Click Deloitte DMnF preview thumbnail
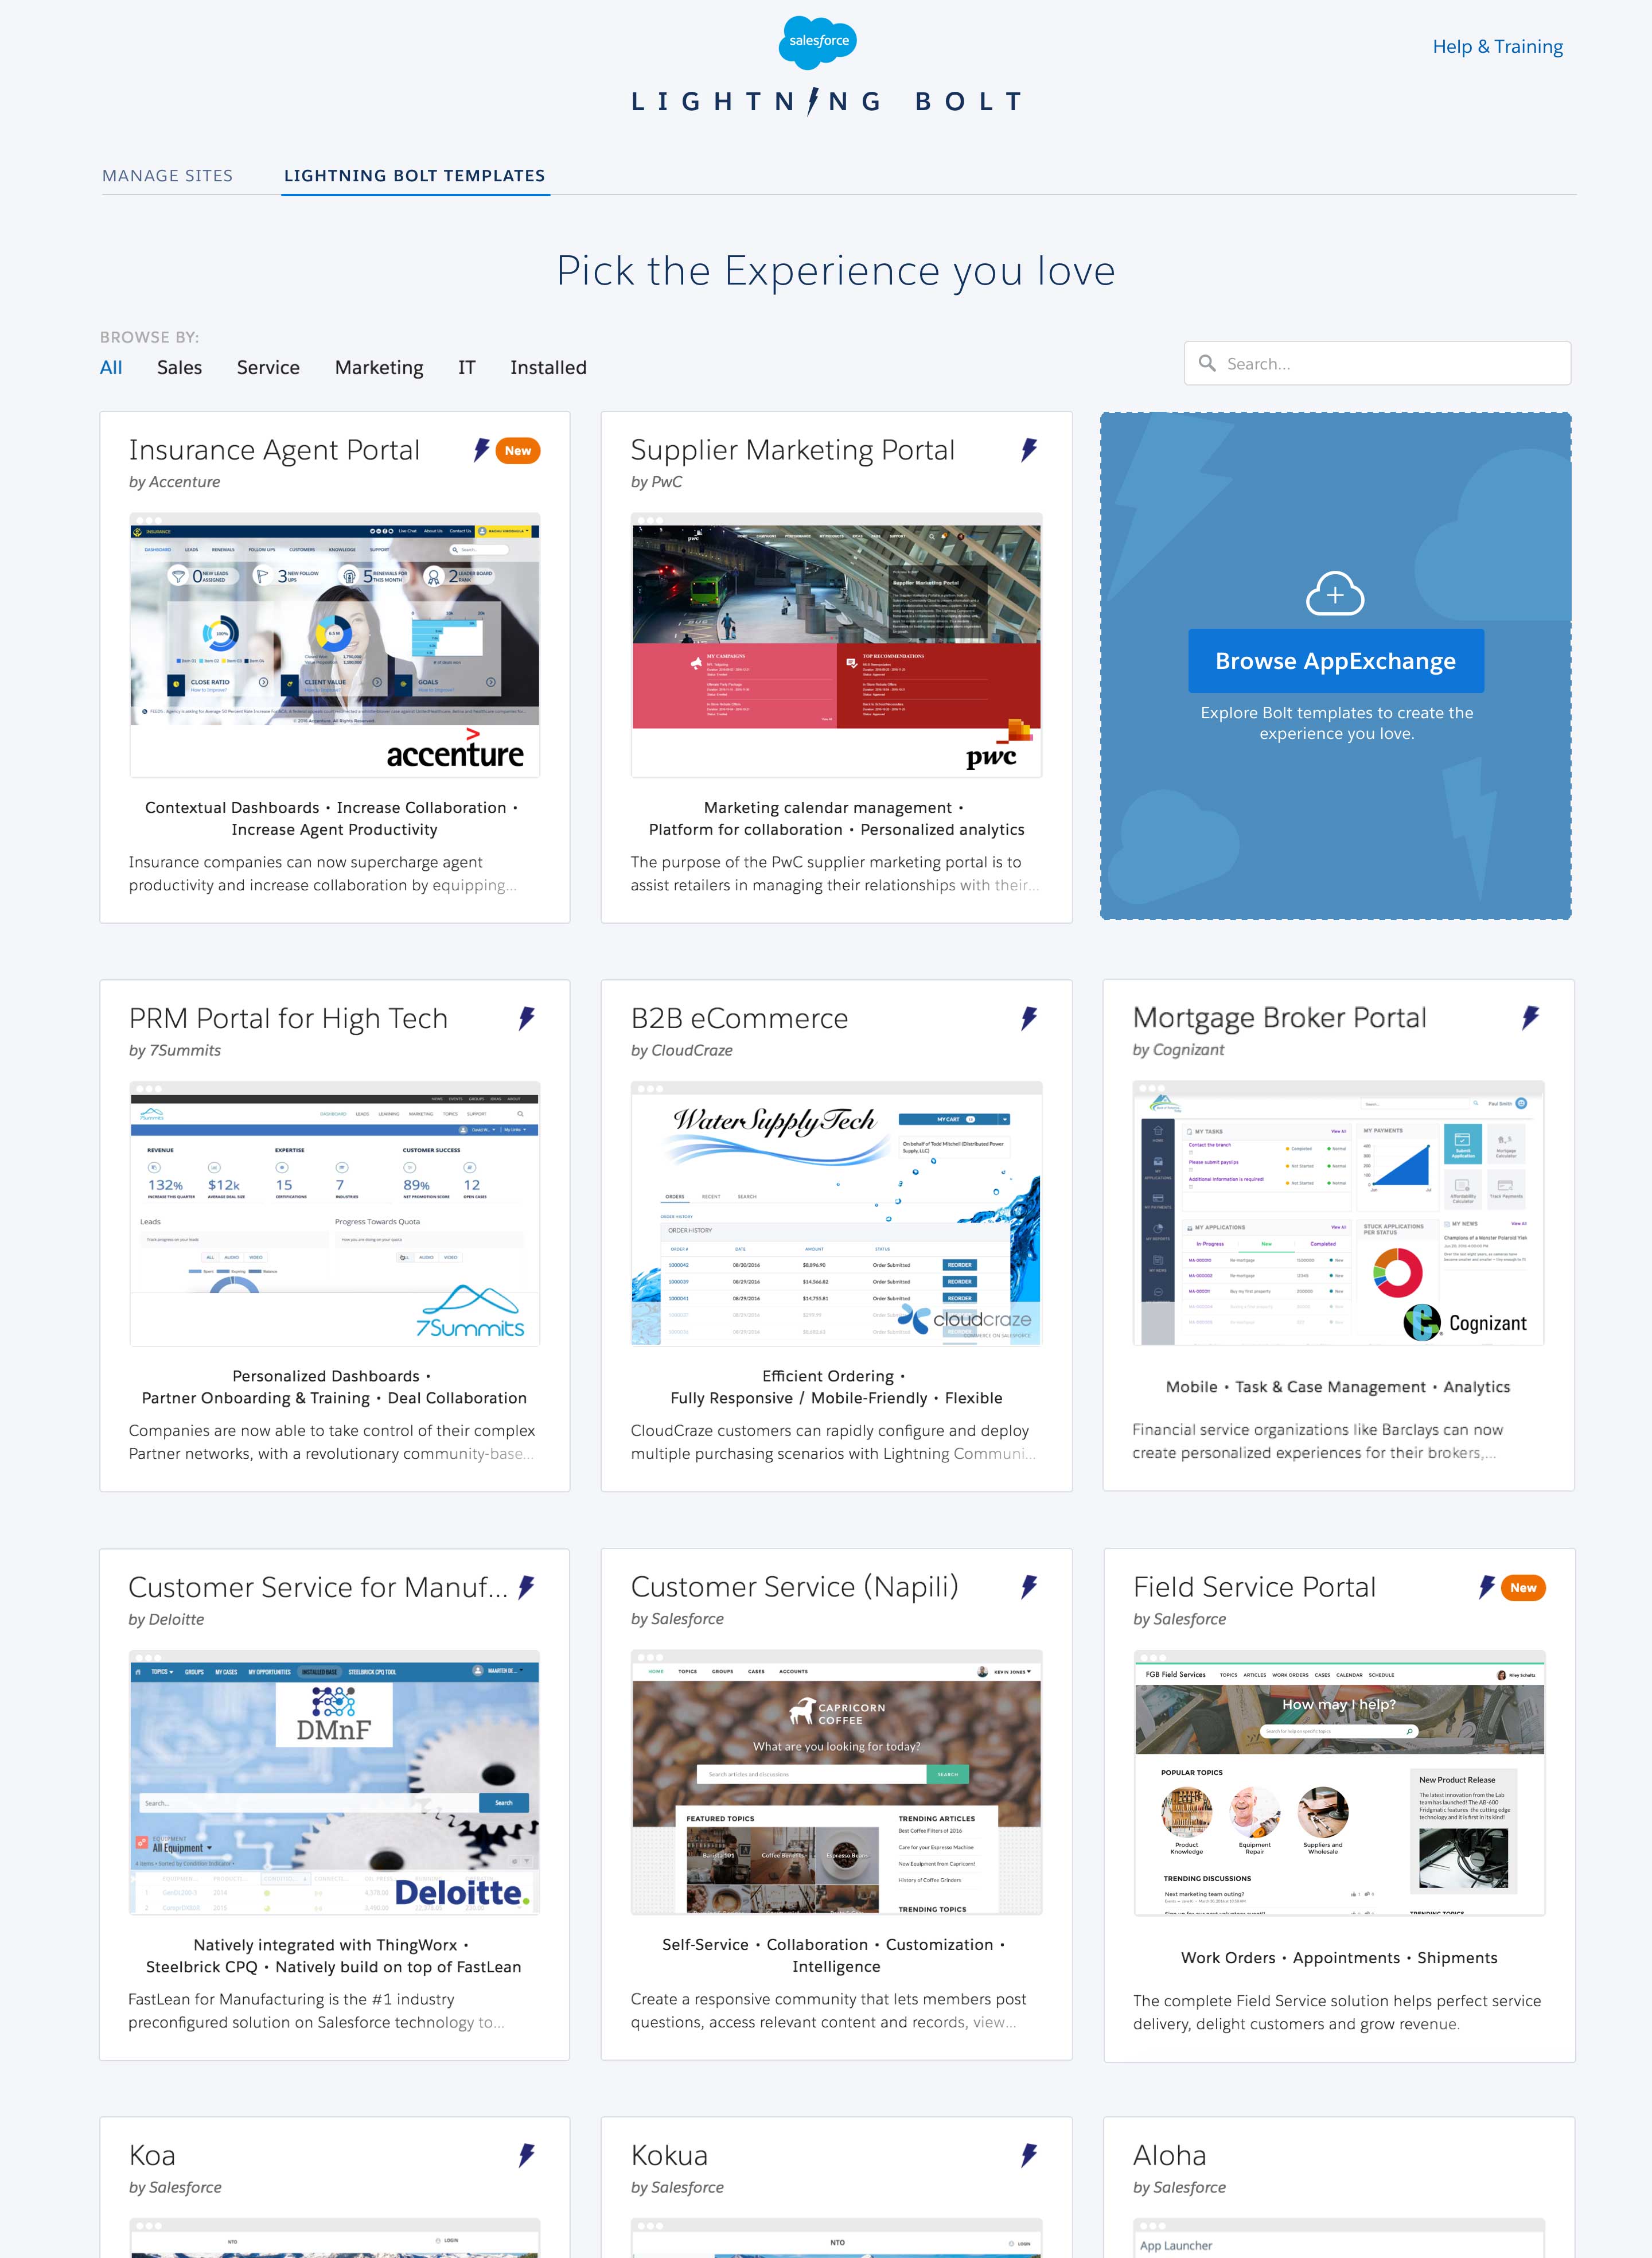The width and height of the screenshot is (1652, 2258). [x=335, y=1782]
